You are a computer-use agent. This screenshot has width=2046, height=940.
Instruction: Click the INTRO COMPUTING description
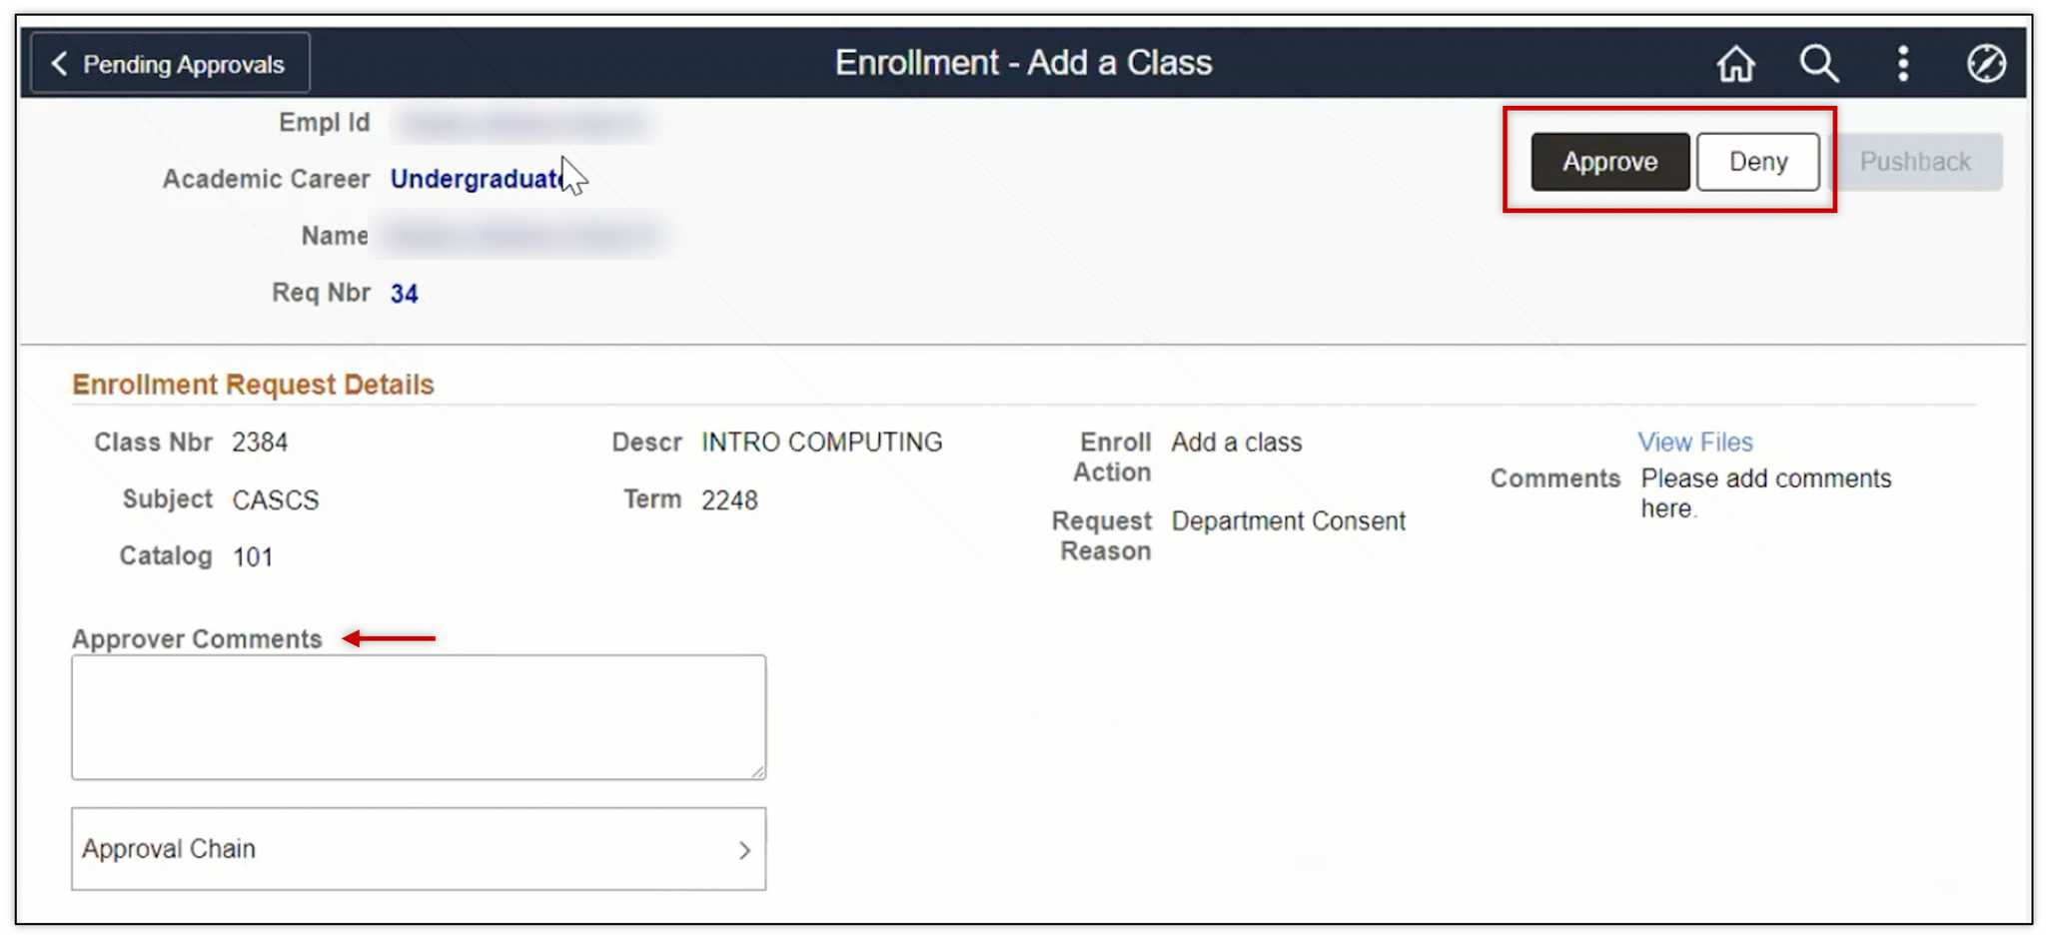821,443
